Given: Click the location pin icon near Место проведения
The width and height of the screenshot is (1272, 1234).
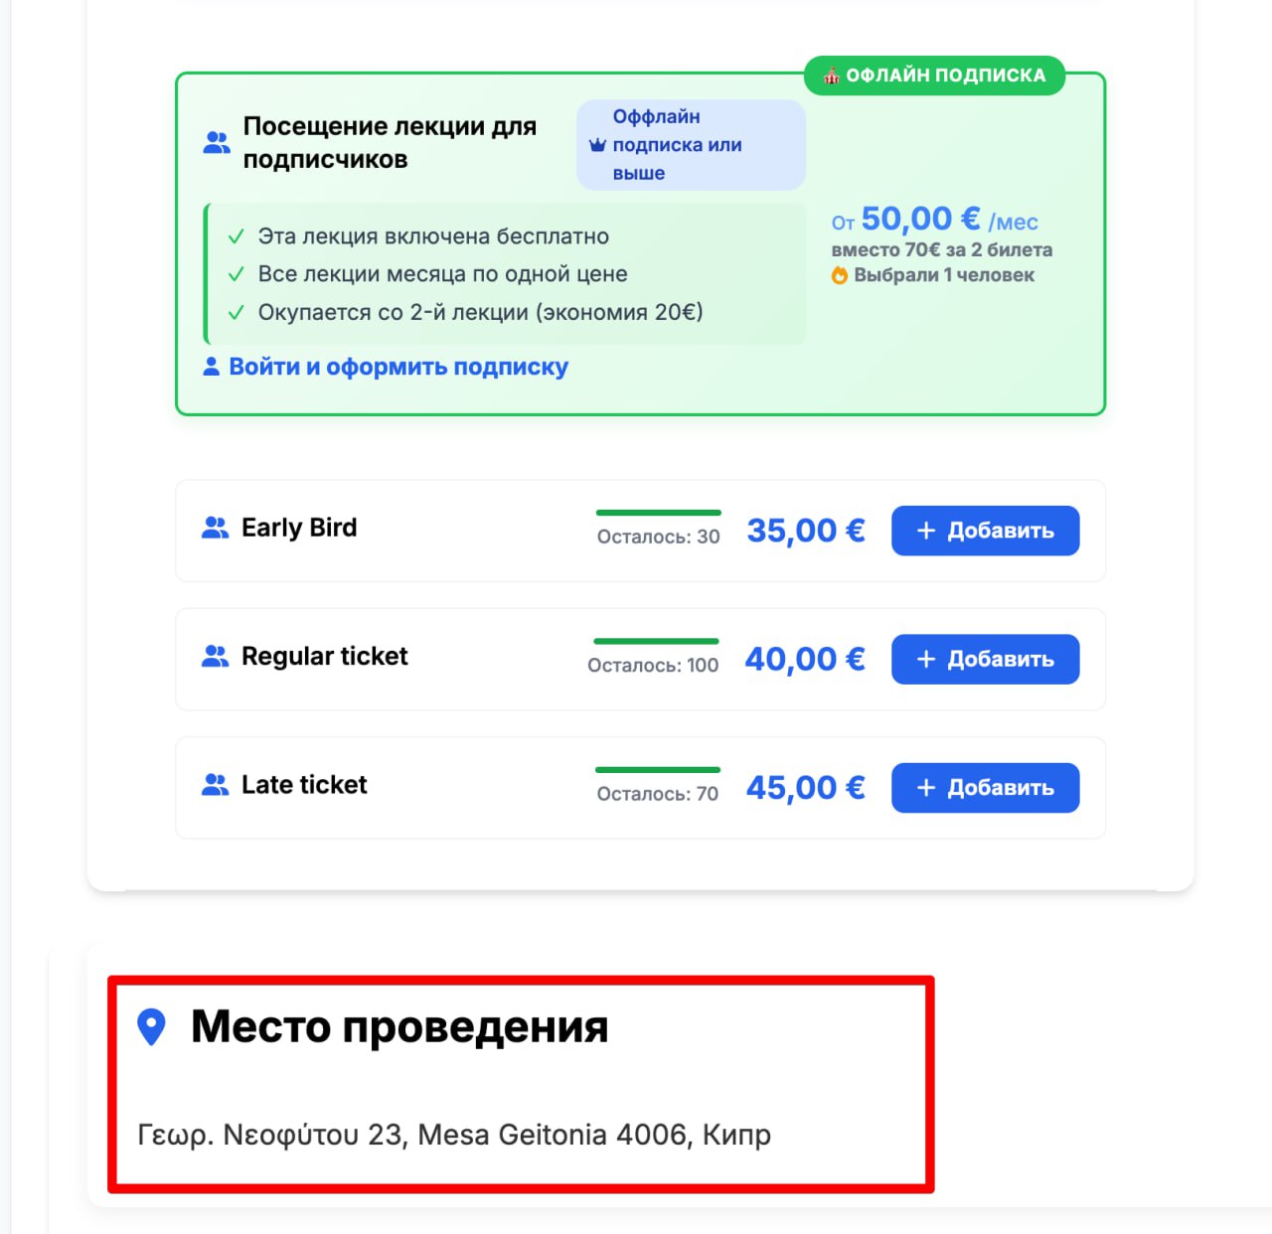Looking at the screenshot, I should [x=151, y=1027].
